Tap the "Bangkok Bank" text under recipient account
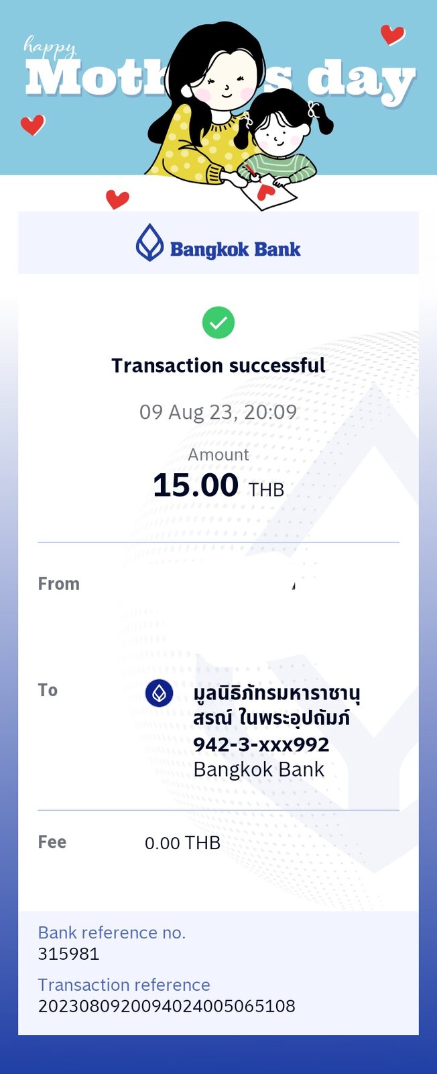Viewport: 437px width, 1074px height. point(259,769)
